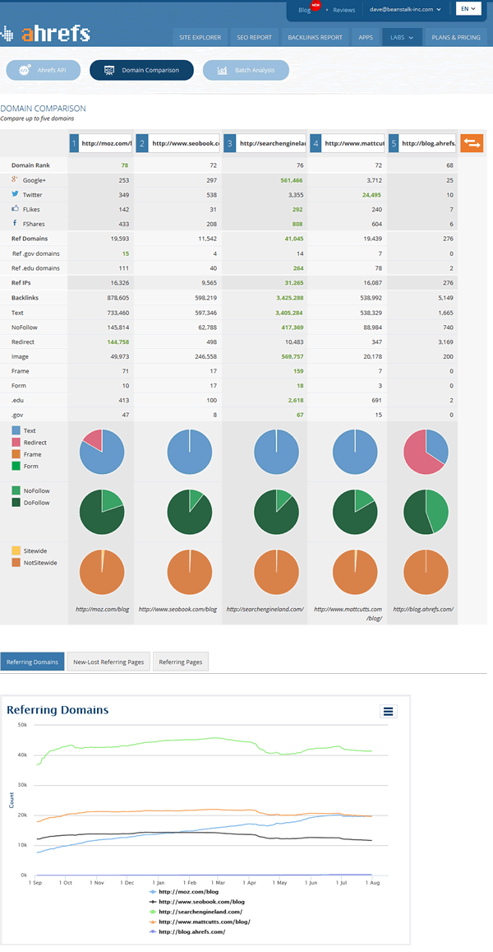493x952 pixels.
Task: Click the Twitter bird icon
Action: click(x=15, y=194)
